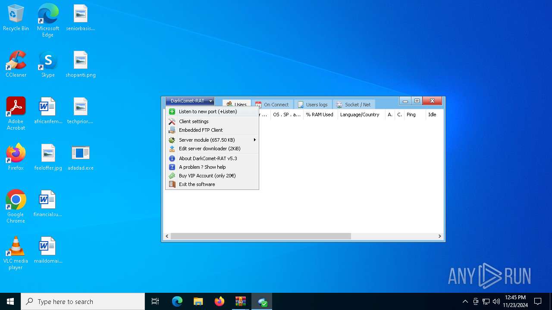This screenshot has height=310, width=552.
Task: Expand the Server module submenu
Action: coord(212,140)
